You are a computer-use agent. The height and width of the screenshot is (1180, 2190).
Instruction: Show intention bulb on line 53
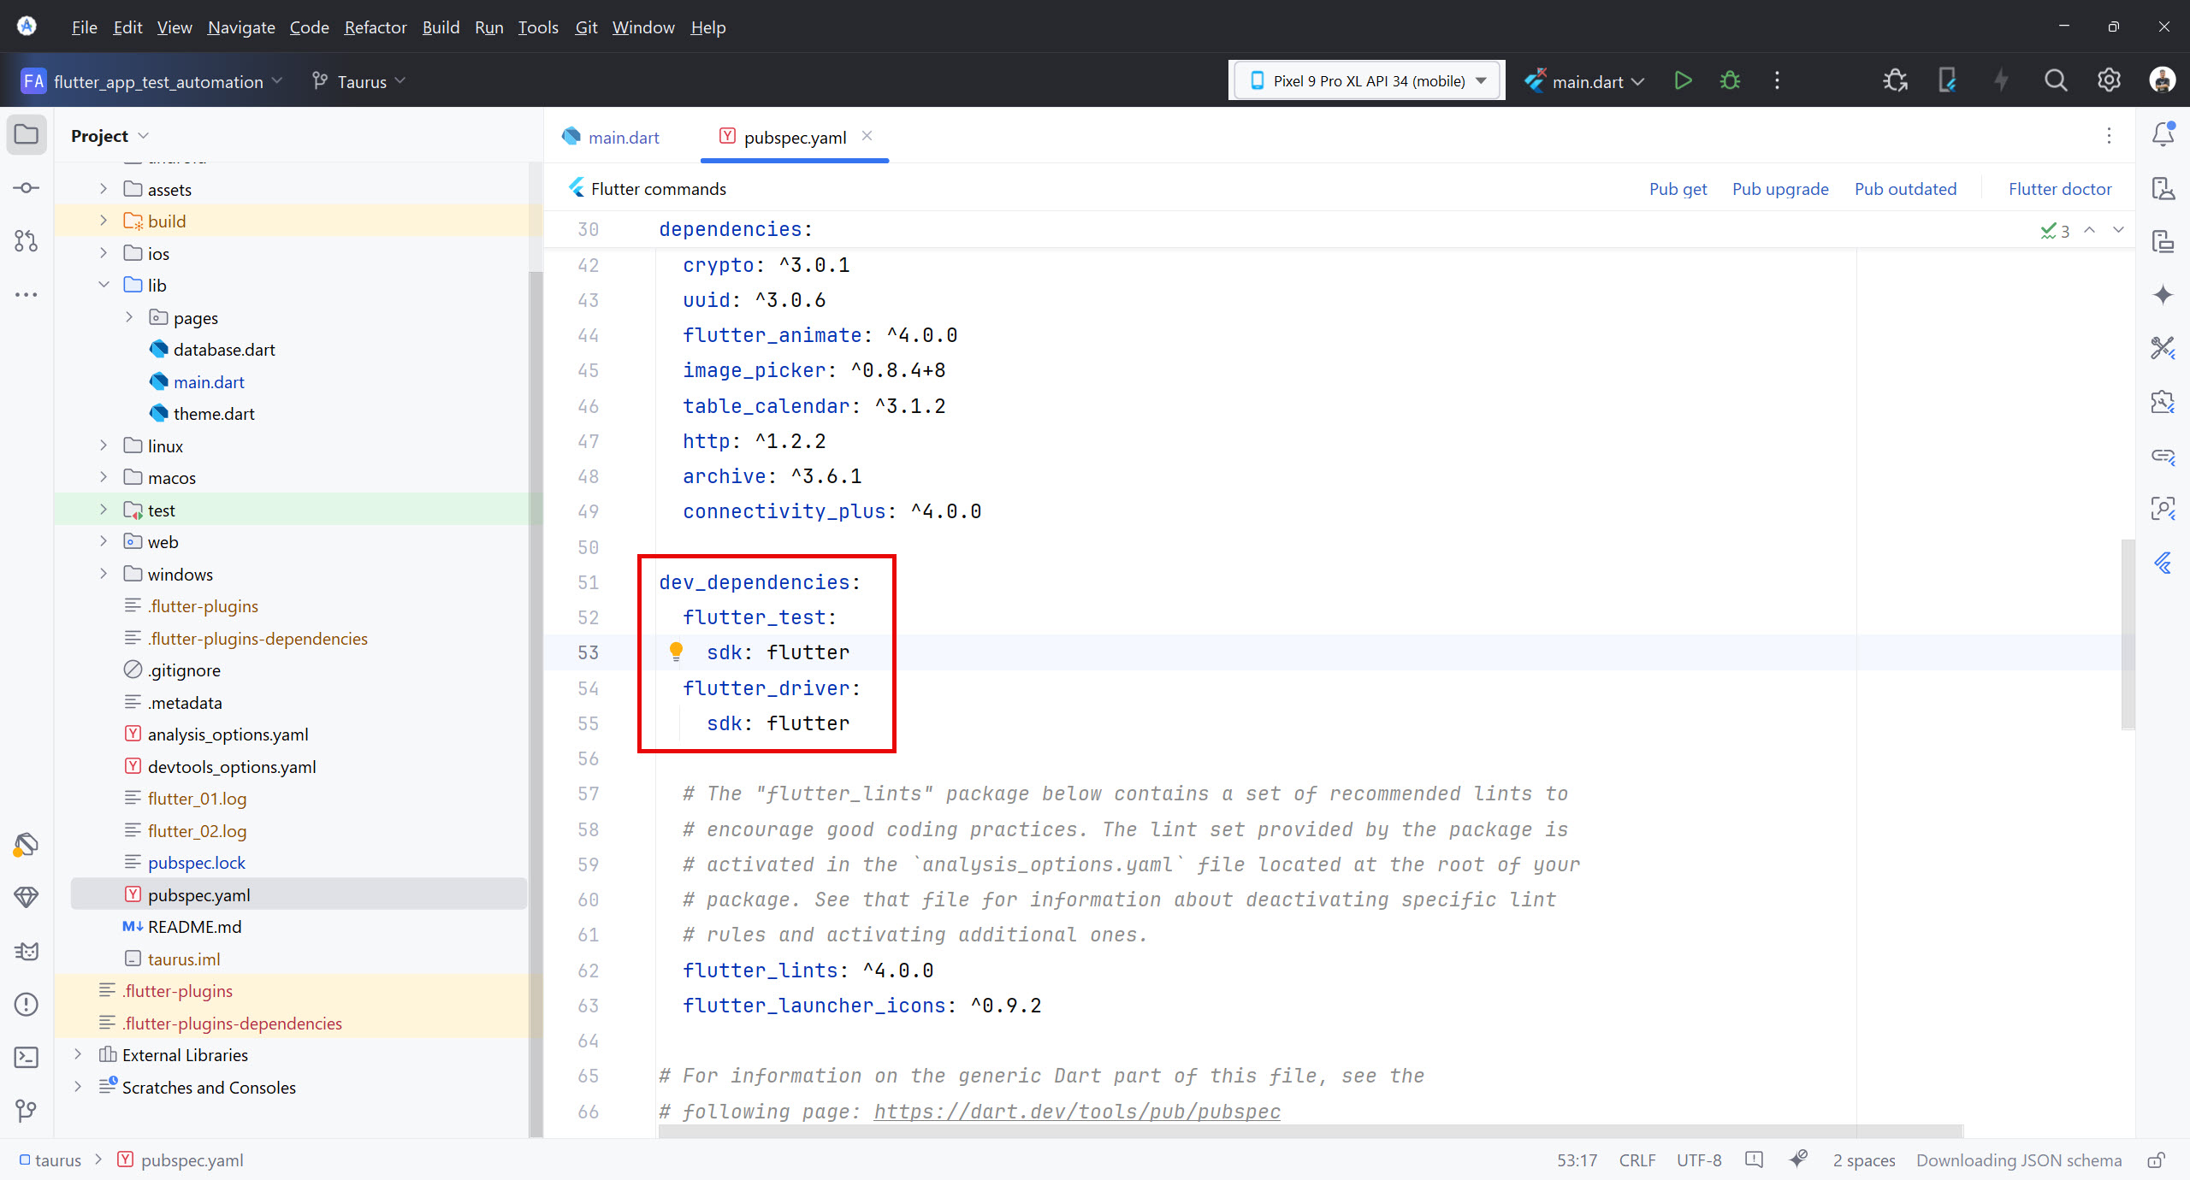point(676,652)
